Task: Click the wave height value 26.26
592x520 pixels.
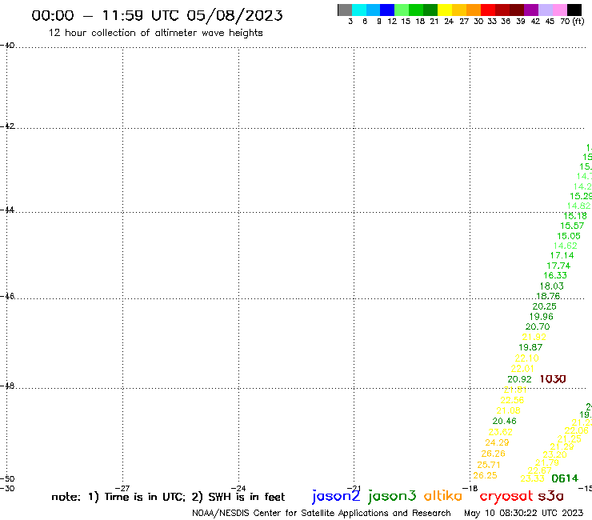Action: (x=493, y=454)
